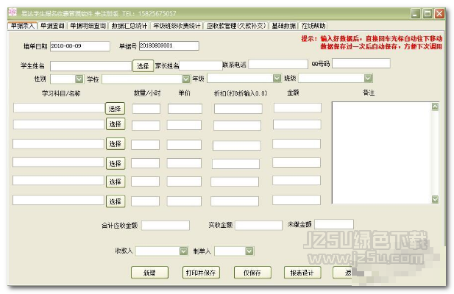Open the 应收款管理(欠款补交) tab
This screenshot has width=454, height=294.
point(235,26)
